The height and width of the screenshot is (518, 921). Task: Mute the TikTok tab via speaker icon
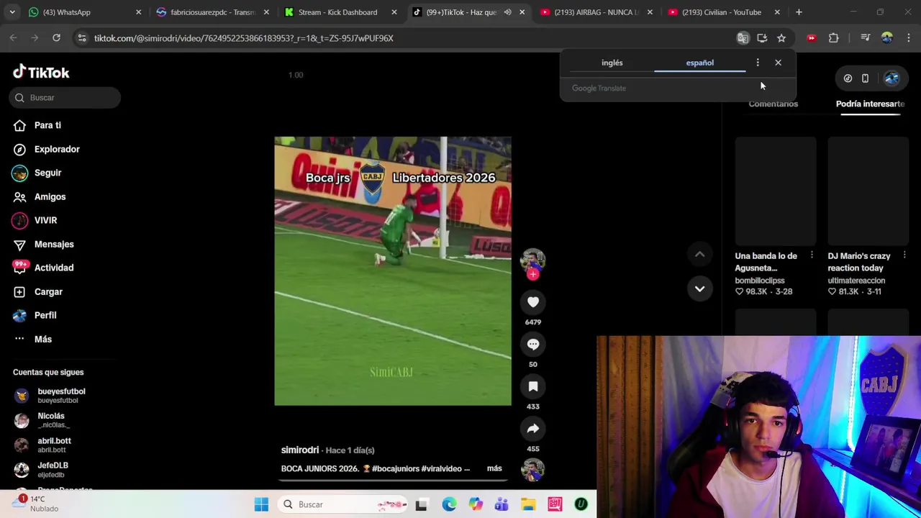[x=507, y=12]
